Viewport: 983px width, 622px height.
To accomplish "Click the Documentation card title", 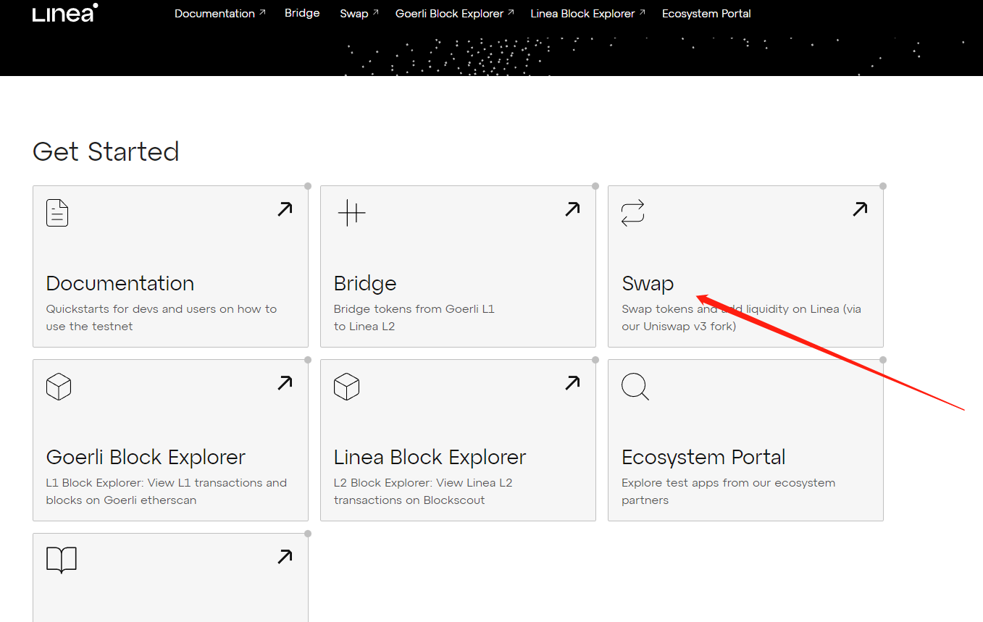I will click(120, 283).
